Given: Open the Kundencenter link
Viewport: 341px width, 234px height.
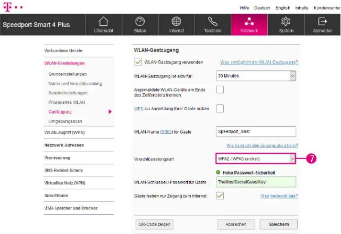Looking at the screenshot, I should [327, 8].
